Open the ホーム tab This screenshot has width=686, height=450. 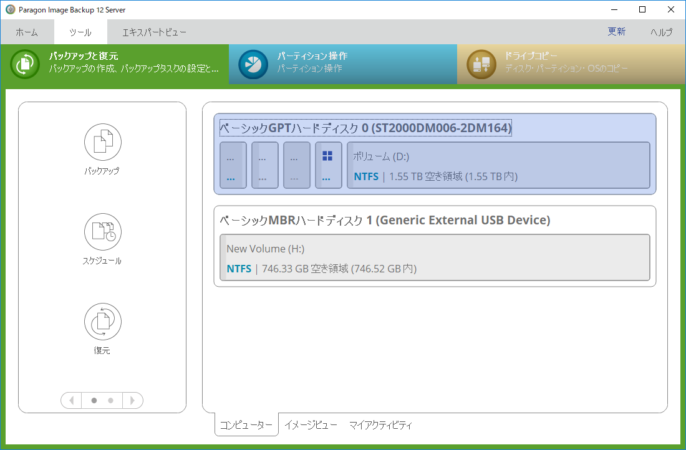pyautogui.click(x=27, y=32)
